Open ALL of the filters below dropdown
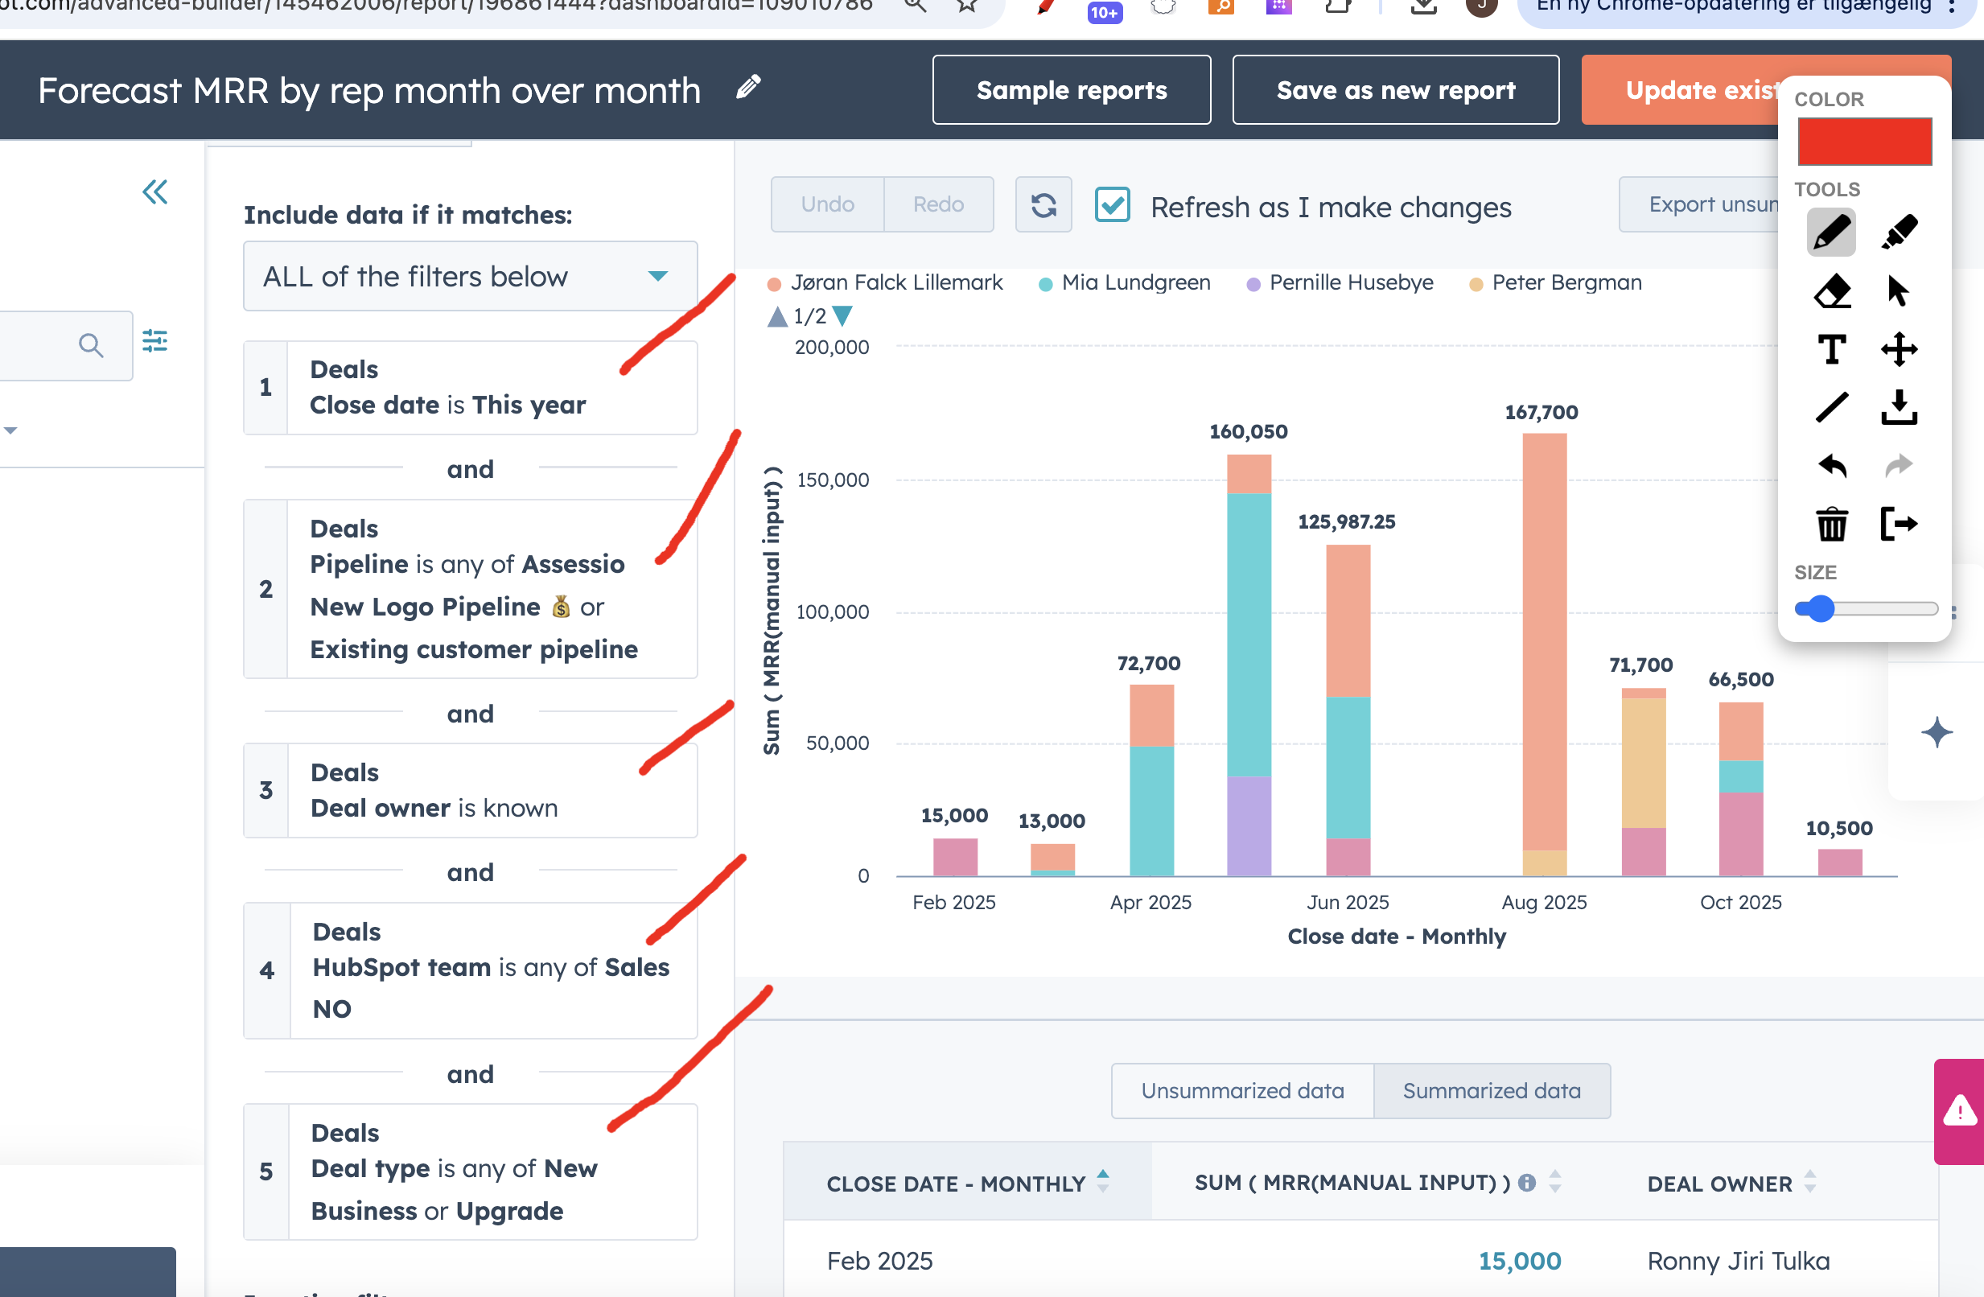The image size is (1984, 1297). [470, 277]
